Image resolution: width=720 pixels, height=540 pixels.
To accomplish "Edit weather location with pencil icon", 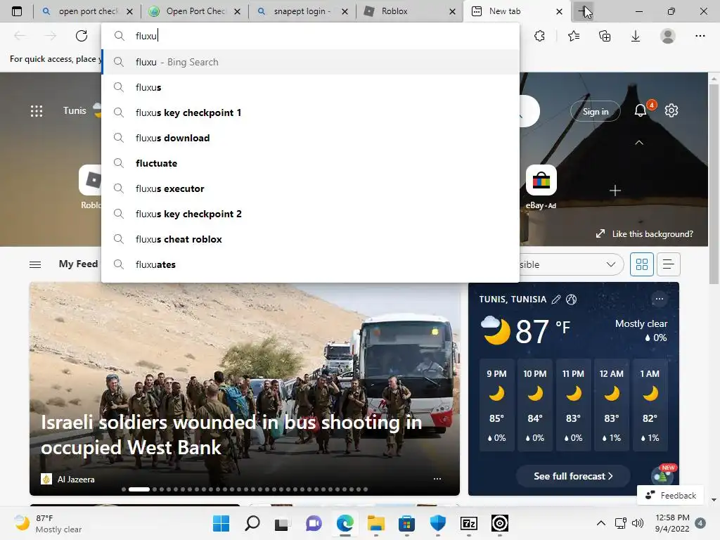I will click(556, 300).
